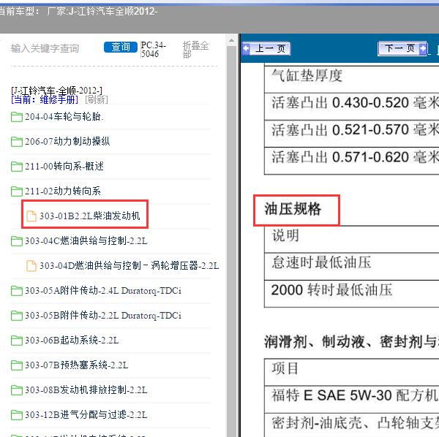Click 当前车型 vehicle header text
The image size is (439, 437).
pos(78,12)
